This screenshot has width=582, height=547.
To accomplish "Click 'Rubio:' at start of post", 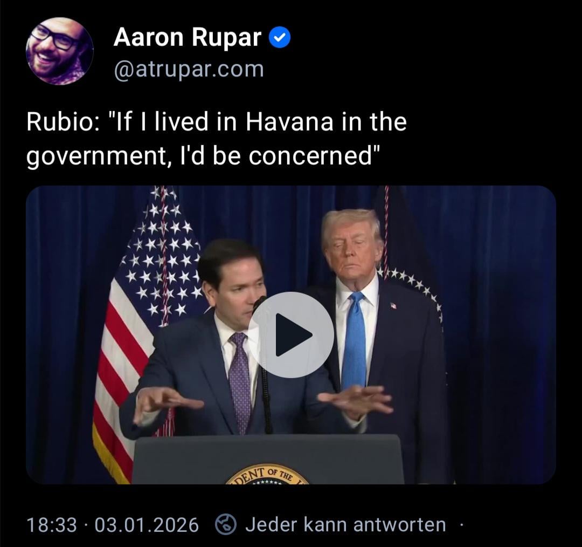I will coord(63,122).
